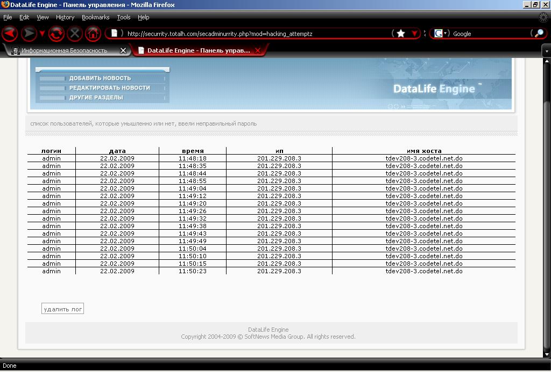Select time cell 11:50:04
Image resolution: width=551 pixels, height=372 pixels.
click(193, 249)
